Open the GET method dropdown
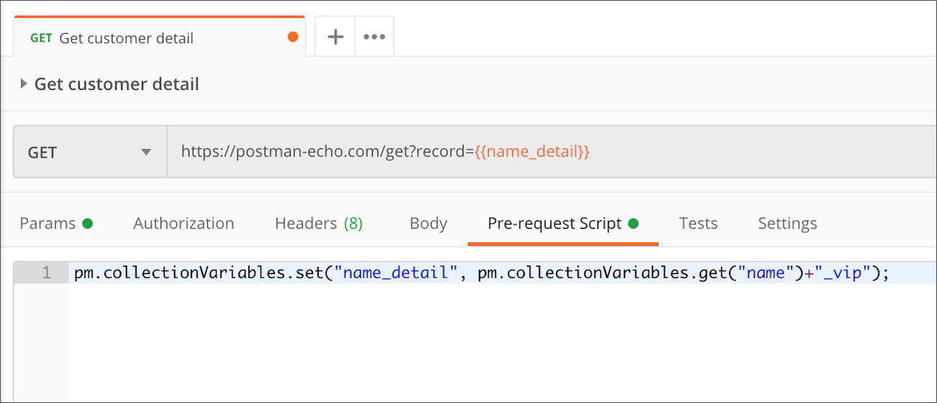The height and width of the screenshot is (403, 937). pyautogui.click(x=90, y=152)
